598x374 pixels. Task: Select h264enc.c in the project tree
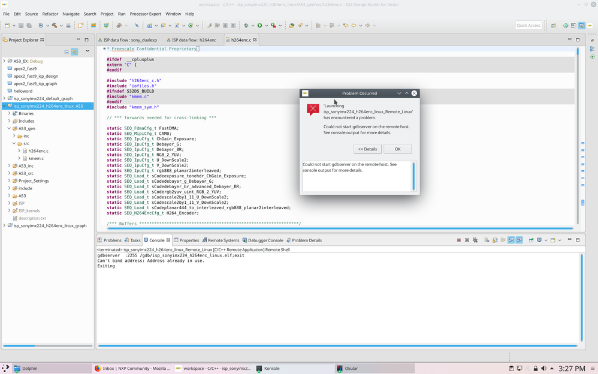(x=38, y=151)
